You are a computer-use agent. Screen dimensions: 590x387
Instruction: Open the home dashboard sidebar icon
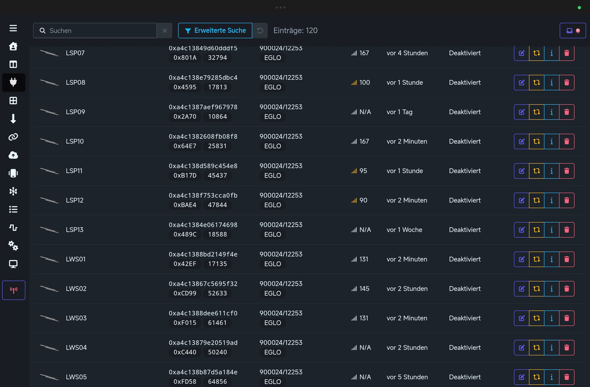tap(13, 46)
